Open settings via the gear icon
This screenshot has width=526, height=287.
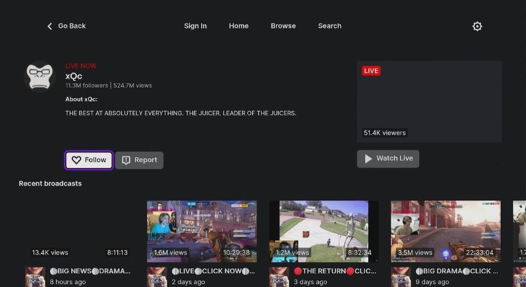click(x=477, y=26)
